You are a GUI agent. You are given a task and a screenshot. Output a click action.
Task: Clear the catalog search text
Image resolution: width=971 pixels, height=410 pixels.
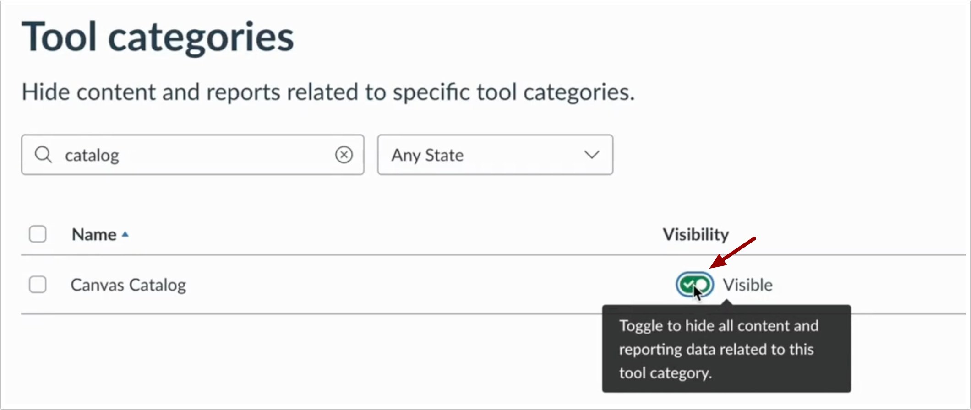(344, 155)
